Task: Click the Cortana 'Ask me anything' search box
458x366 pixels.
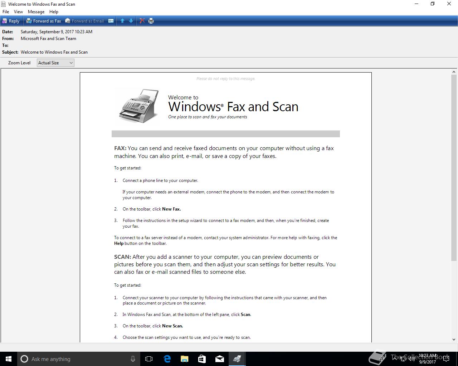Action: point(78,359)
